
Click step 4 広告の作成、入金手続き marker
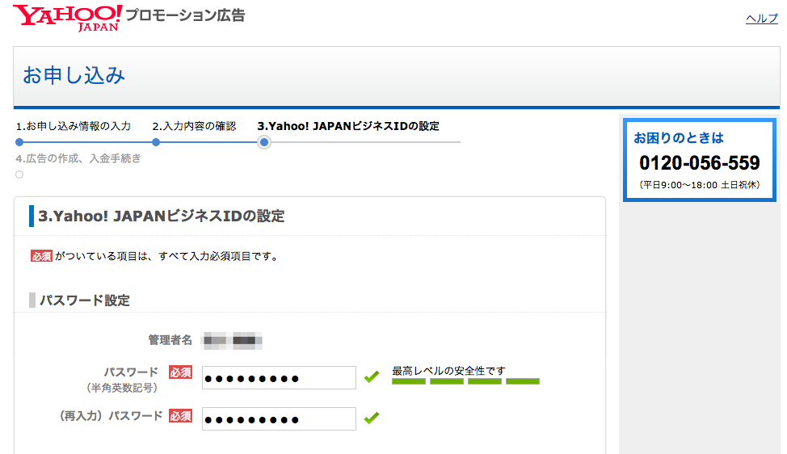19,174
